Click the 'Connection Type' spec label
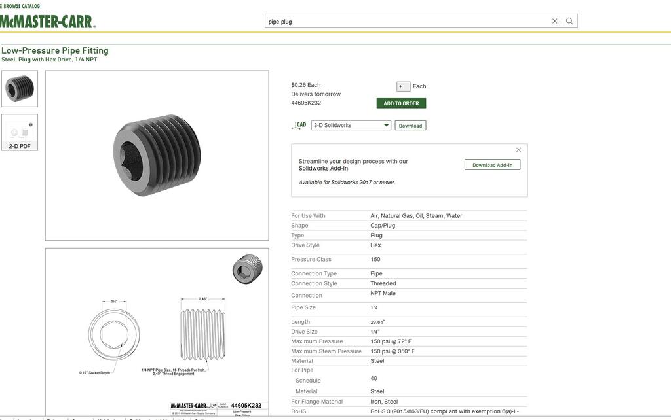671x420 pixels. [x=314, y=273]
